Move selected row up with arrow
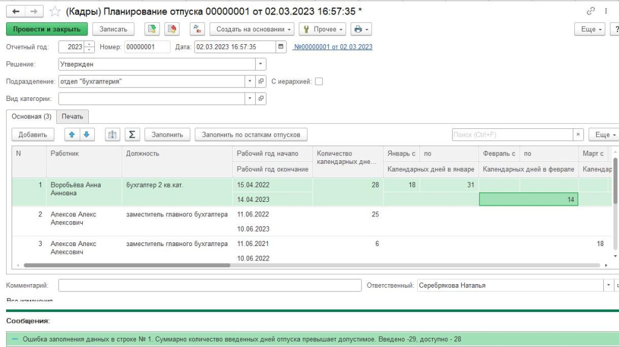The image size is (619, 347). tap(70, 134)
